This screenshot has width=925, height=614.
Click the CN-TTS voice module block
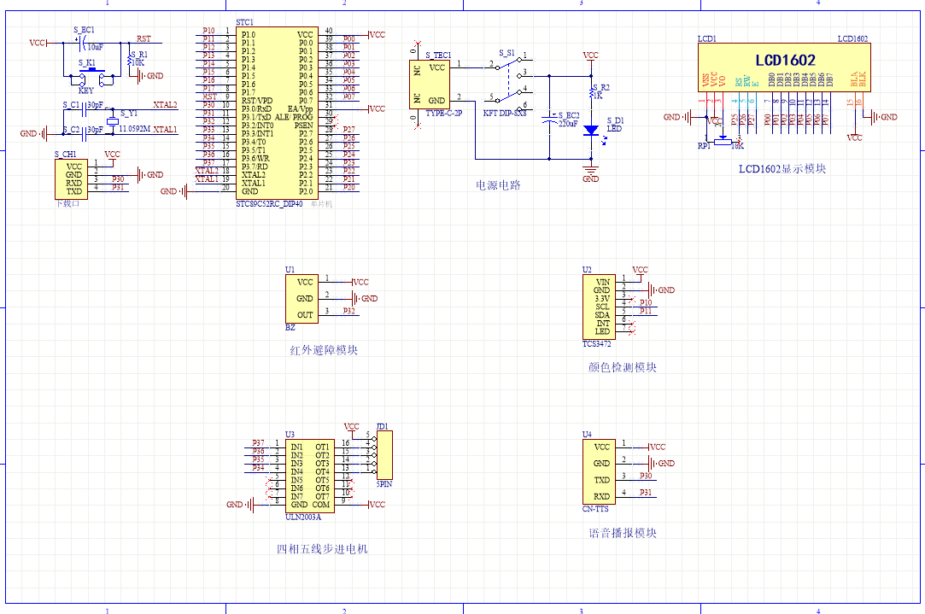coord(601,471)
